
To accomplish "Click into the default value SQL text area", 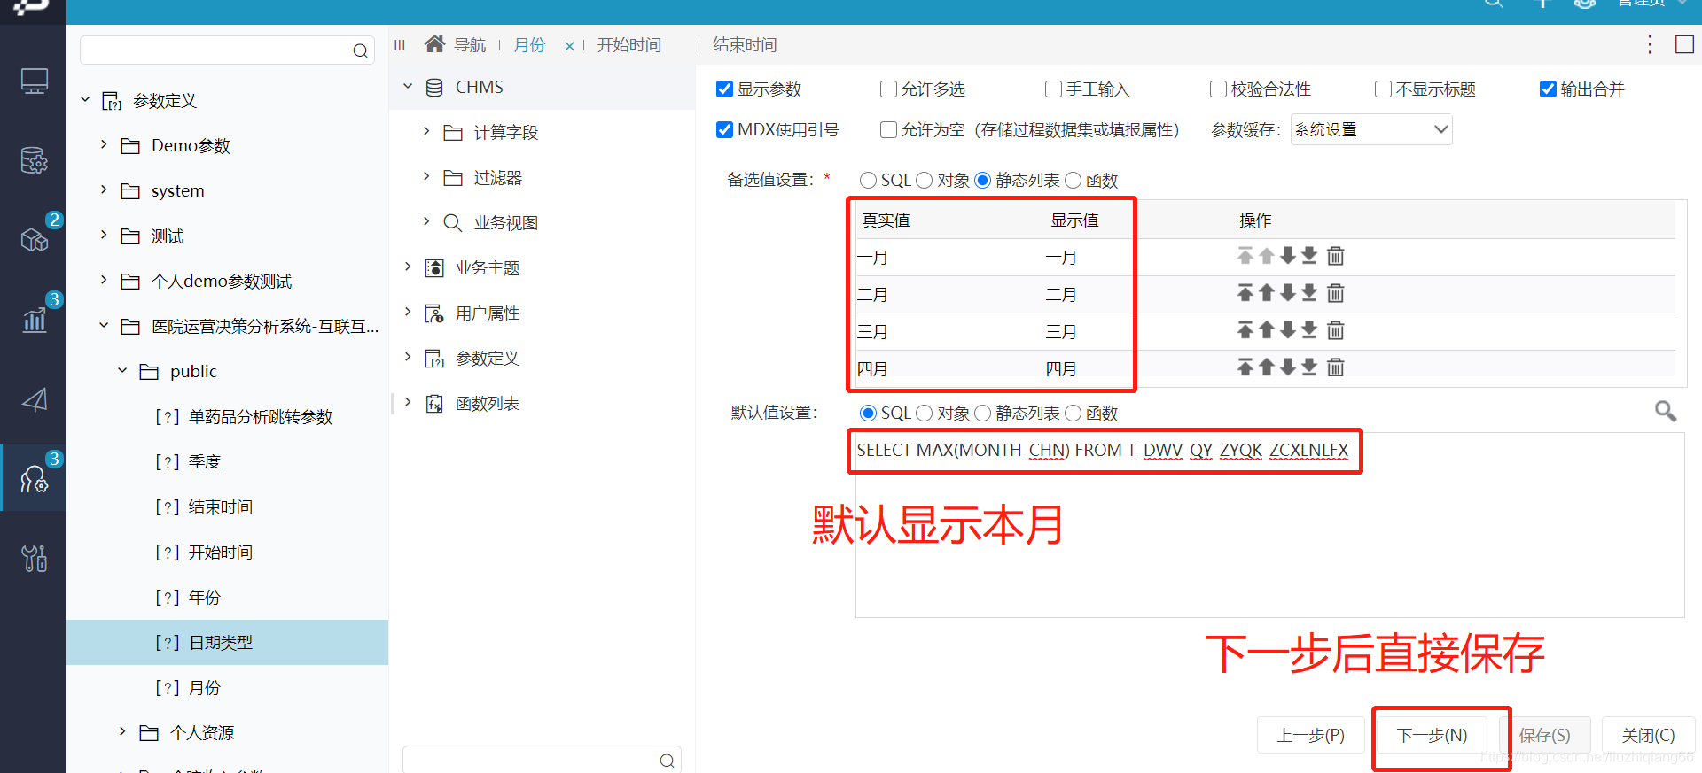I will coord(1269,524).
